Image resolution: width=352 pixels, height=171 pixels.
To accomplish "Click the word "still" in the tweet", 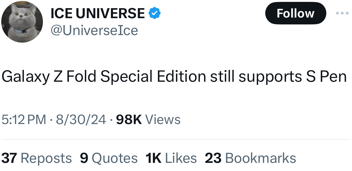I will coord(222,77).
